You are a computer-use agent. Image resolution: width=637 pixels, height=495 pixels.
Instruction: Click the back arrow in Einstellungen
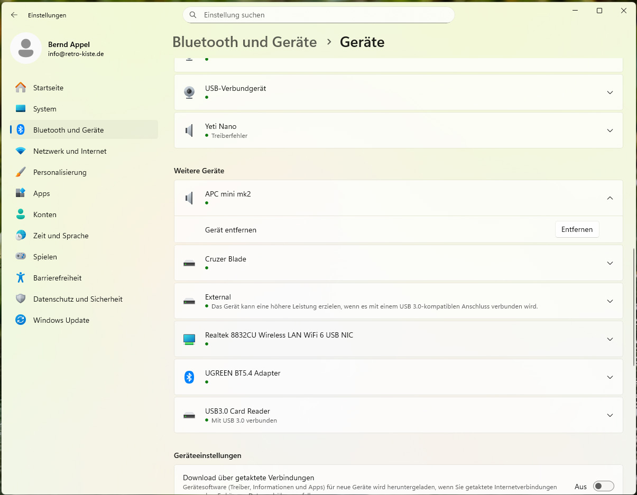pos(14,15)
